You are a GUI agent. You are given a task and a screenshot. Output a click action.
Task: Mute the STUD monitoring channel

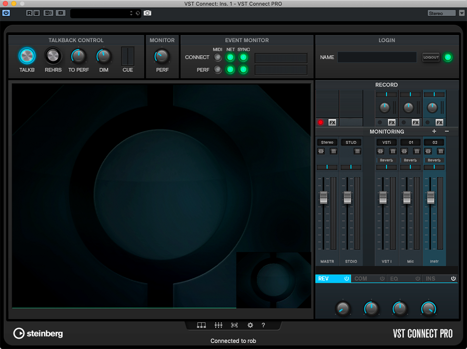coord(357,151)
